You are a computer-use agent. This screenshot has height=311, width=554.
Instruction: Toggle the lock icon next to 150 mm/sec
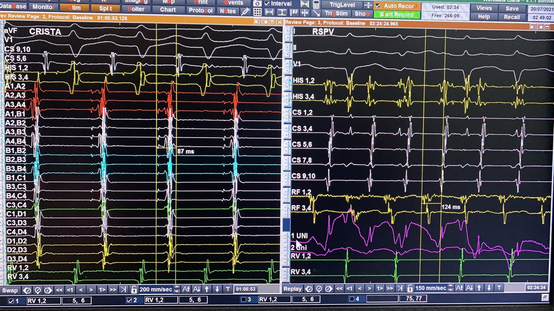click(409, 288)
